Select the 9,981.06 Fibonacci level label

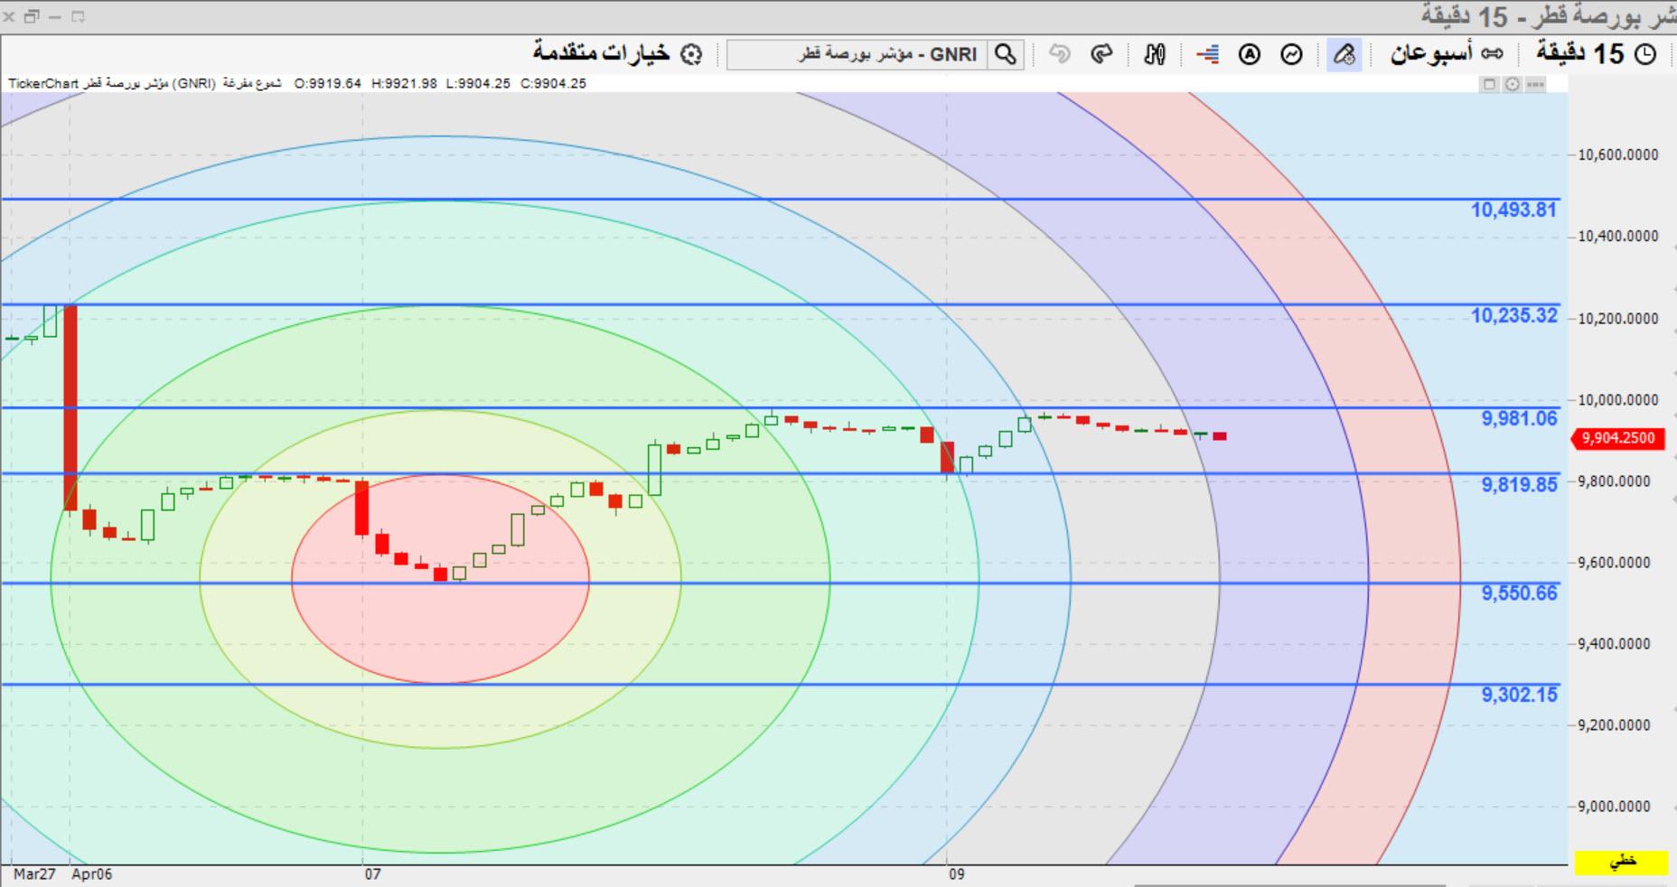(x=1520, y=418)
